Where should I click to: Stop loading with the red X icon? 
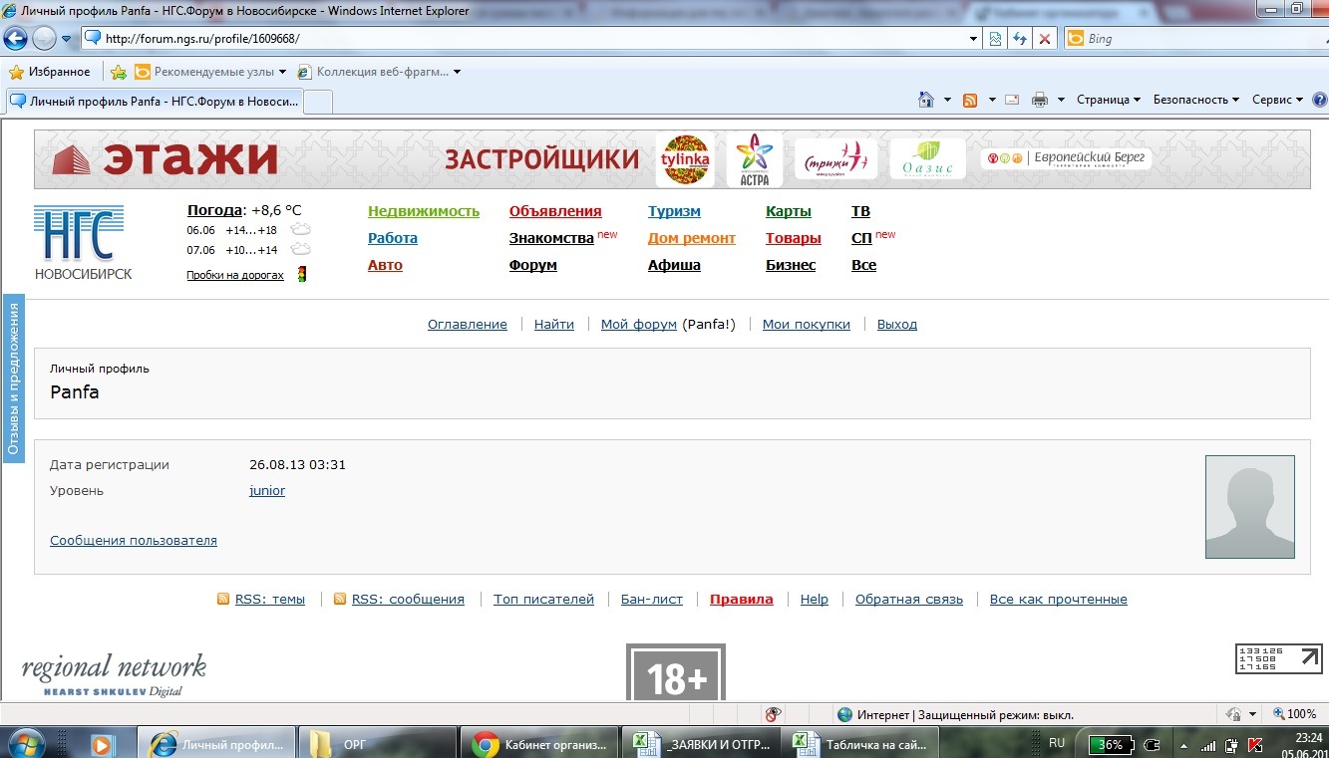(1044, 39)
